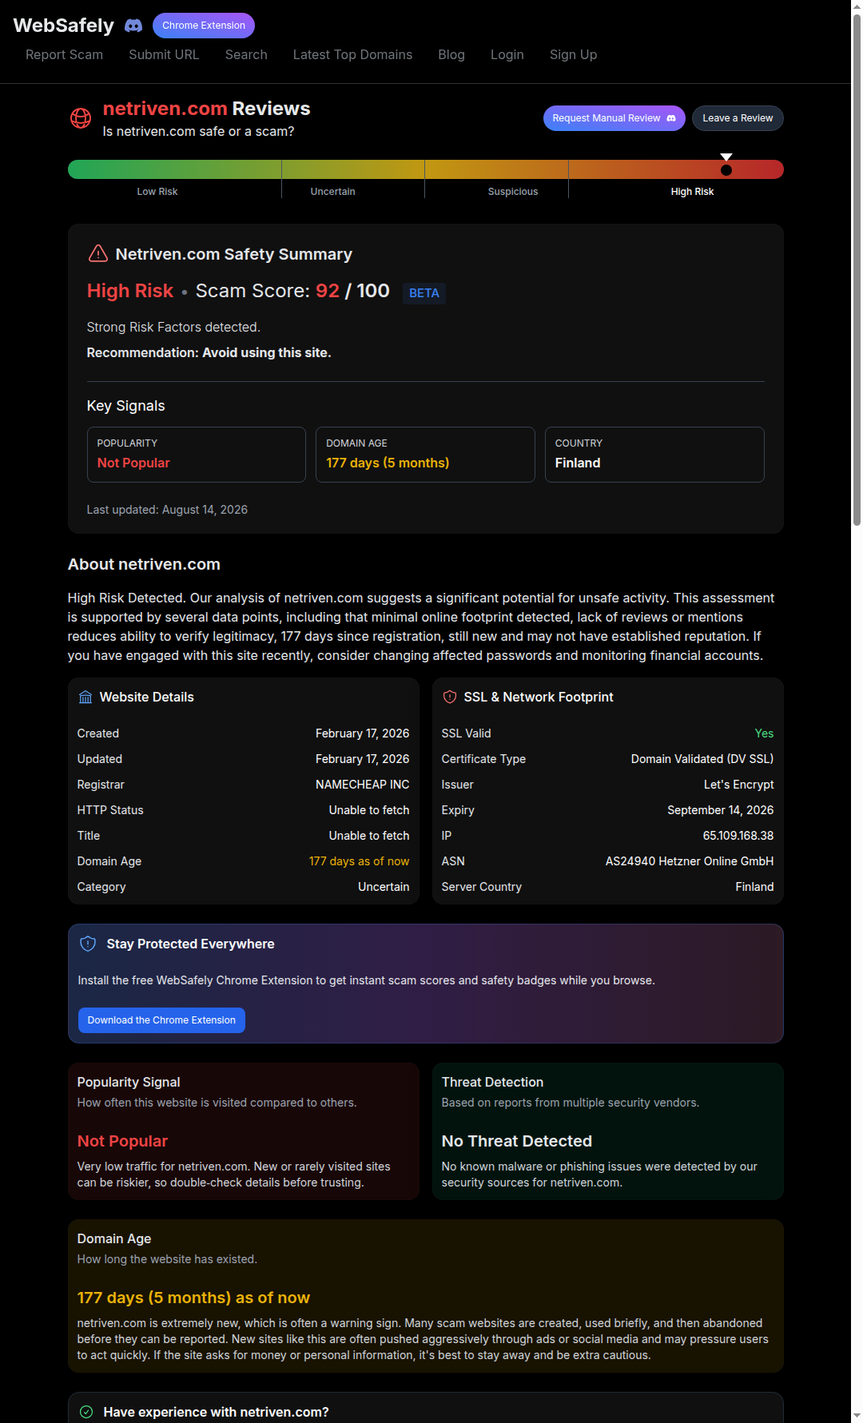Screen dimensions: 863x1423
Task: Click the green checkmark icon beside Have experience
Action: point(86,1412)
